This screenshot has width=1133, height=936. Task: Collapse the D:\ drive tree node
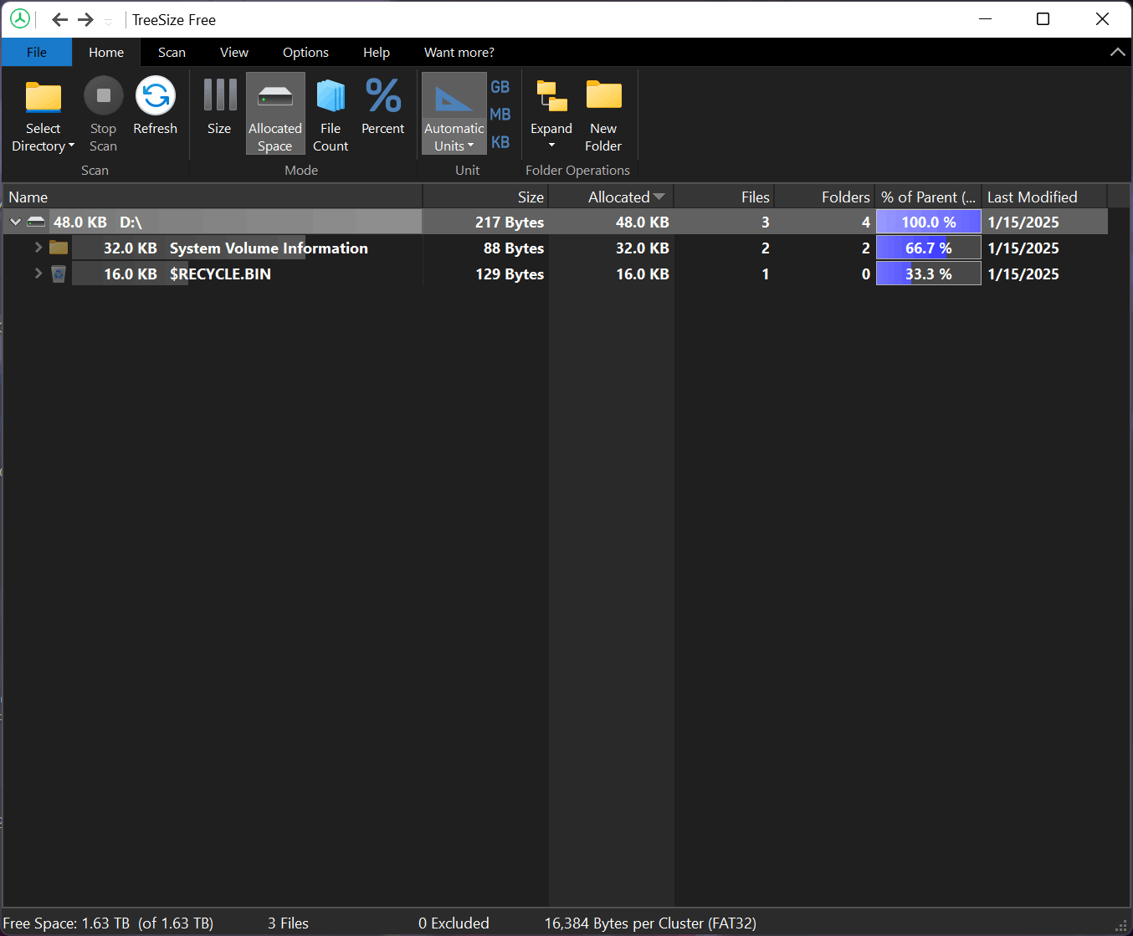click(15, 222)
